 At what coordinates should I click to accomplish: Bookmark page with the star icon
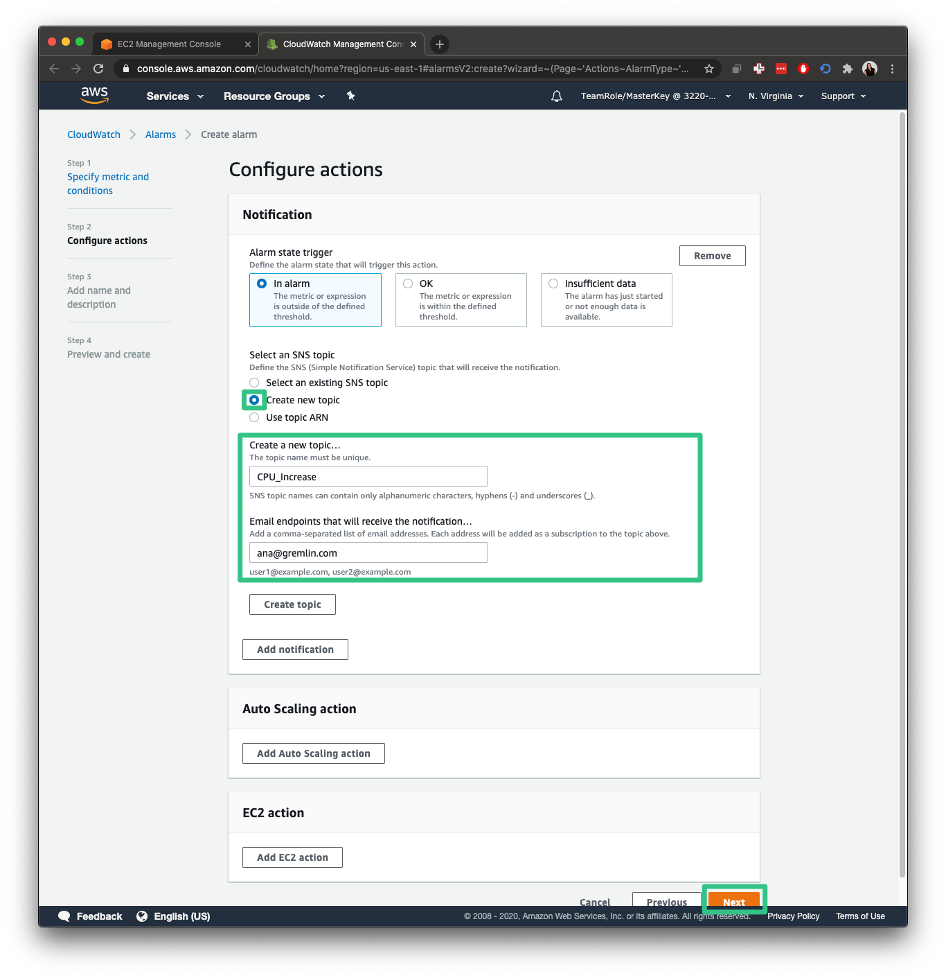pos(709,69)
